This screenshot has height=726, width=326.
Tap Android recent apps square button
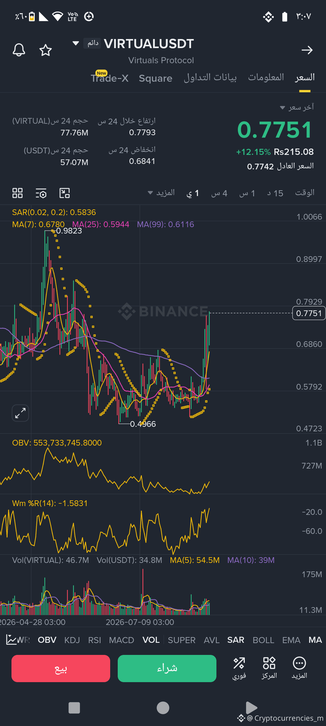click(74, 708)
